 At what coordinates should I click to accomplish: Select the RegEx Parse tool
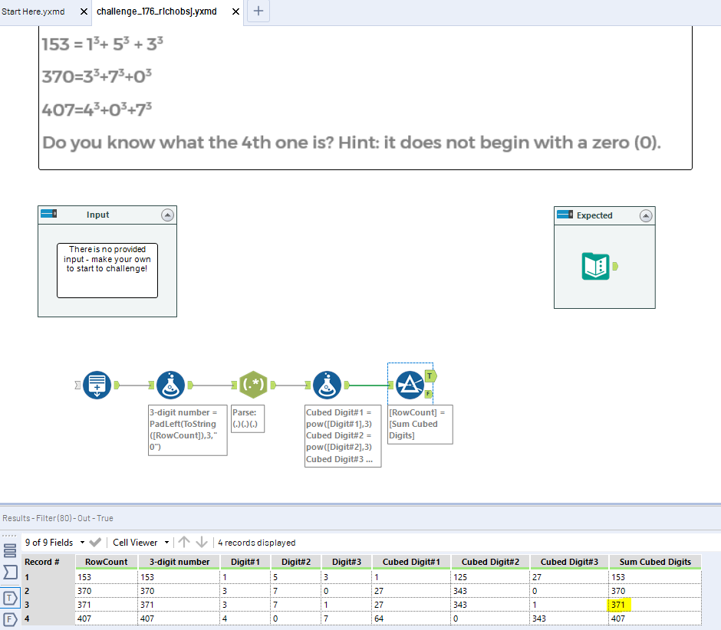point(253,385)
